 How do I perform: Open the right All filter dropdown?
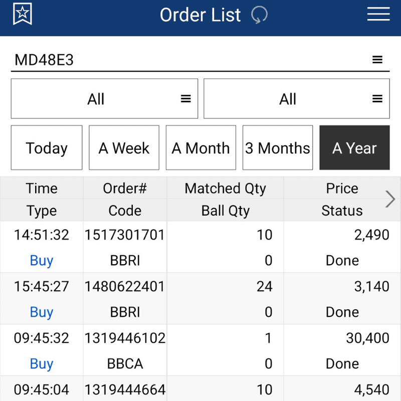coord(296,98)
